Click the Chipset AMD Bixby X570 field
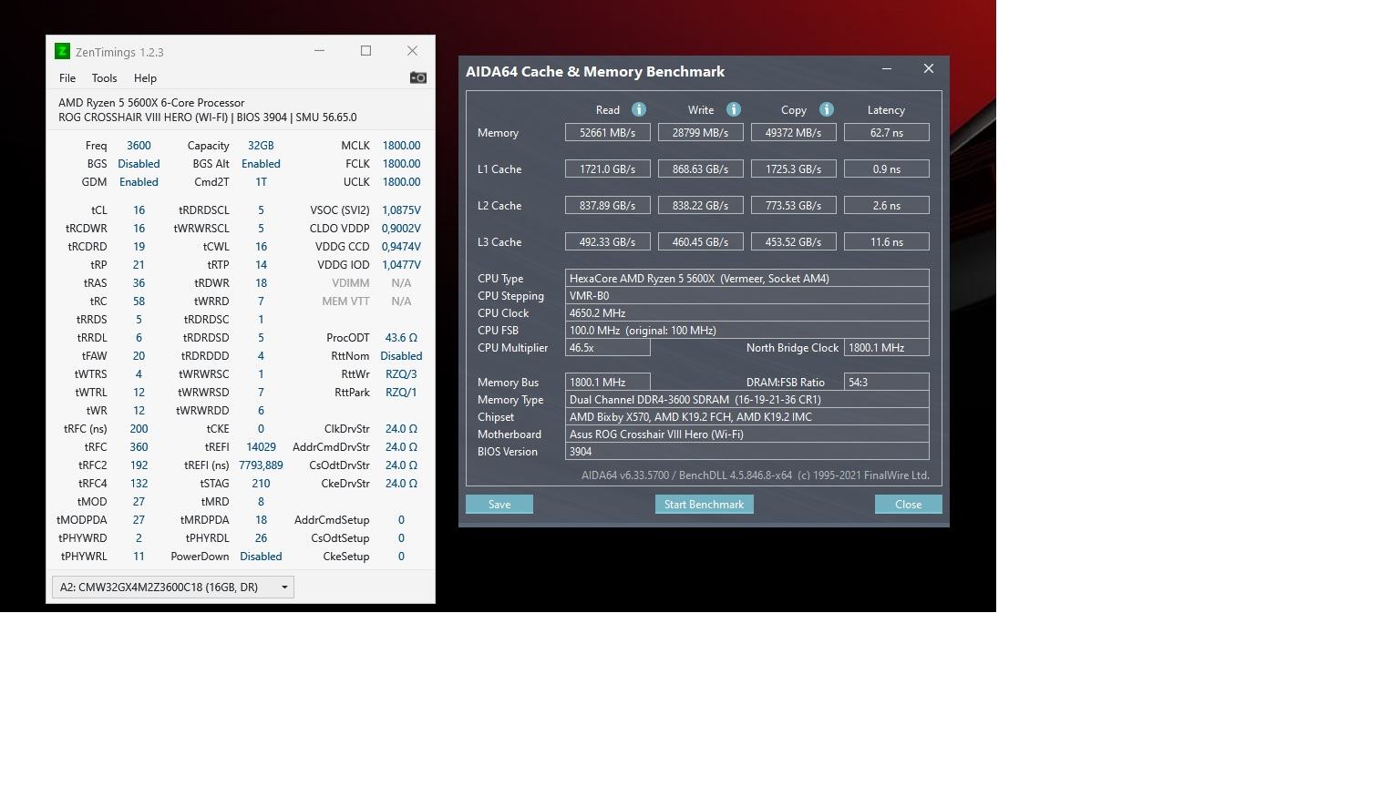Screen dimensions: 1400x787 746,417
